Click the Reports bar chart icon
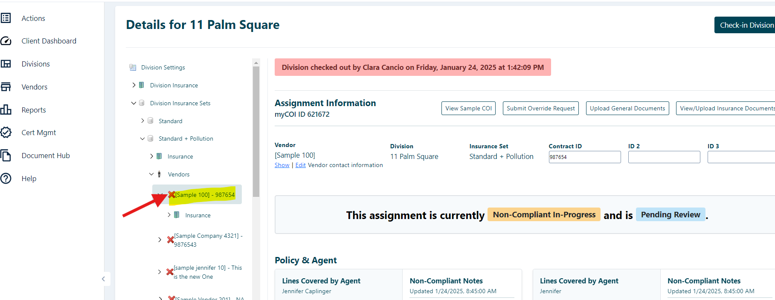This screenshot has width=775, height=300. pos(6,110)
